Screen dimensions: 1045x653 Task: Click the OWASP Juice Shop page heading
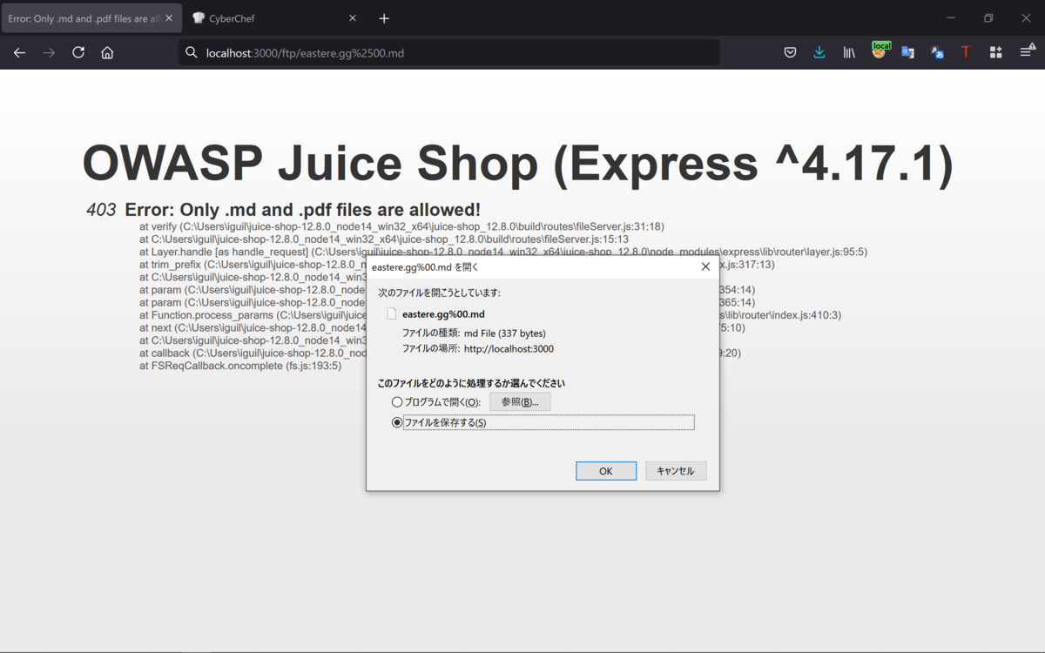(x=517, y=163)
